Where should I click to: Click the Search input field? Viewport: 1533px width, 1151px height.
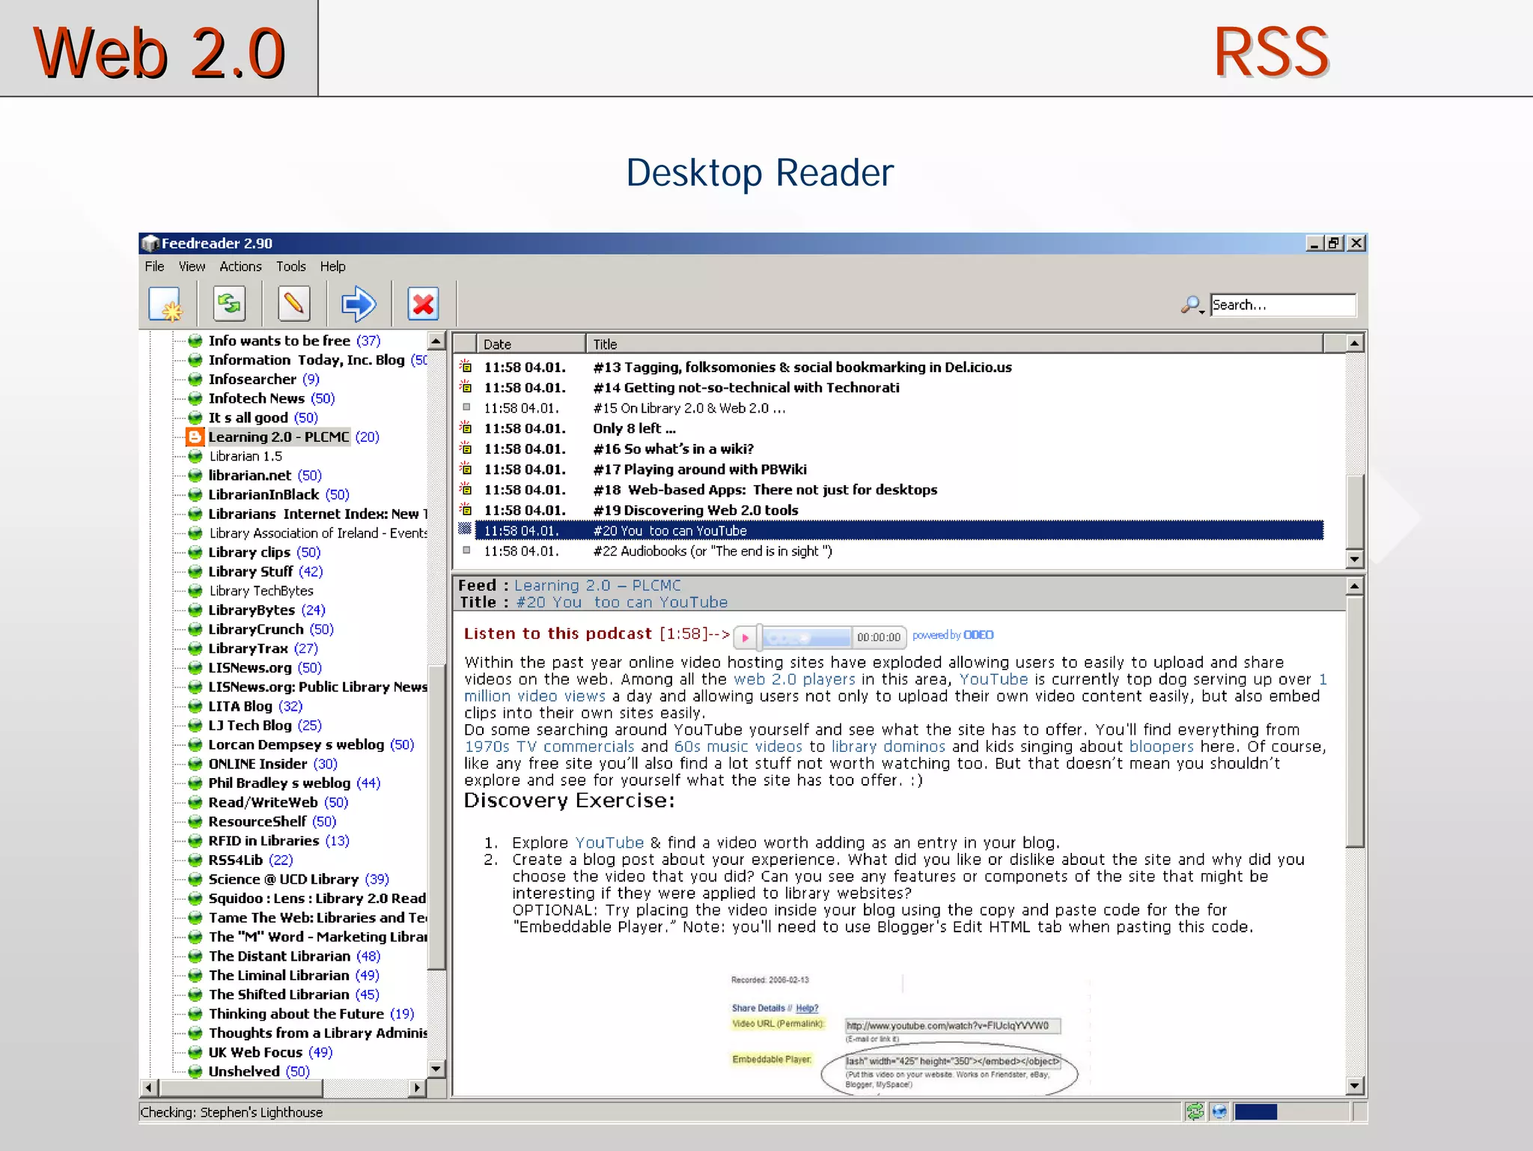1281,305
